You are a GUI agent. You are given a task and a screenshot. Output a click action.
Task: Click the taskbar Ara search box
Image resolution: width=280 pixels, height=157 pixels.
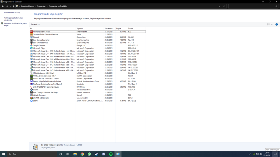(32, 154)
